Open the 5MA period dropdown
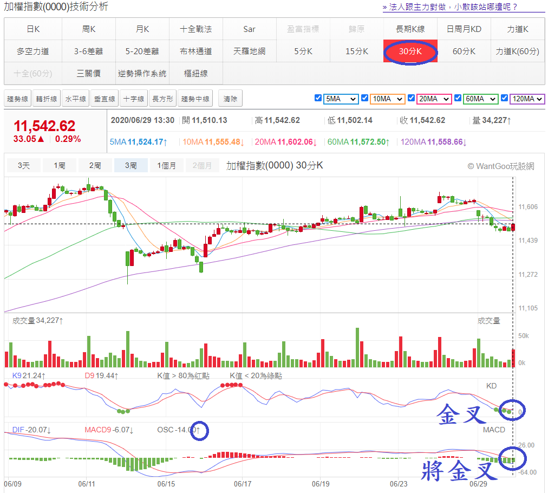This screenshot has width=548, height=493. tap(341, 99)
